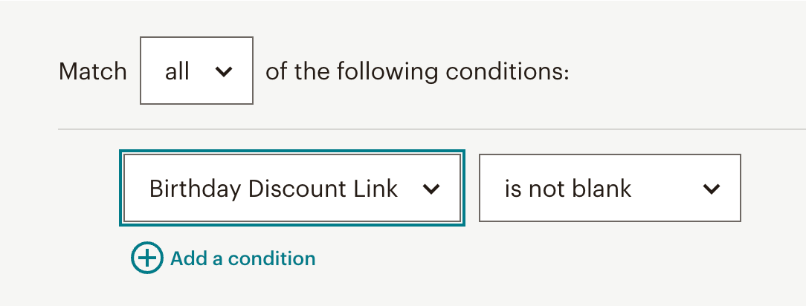This screenshot has width=806, height=306.
Task: Click the plus circle icon
Action: point(146,258)
